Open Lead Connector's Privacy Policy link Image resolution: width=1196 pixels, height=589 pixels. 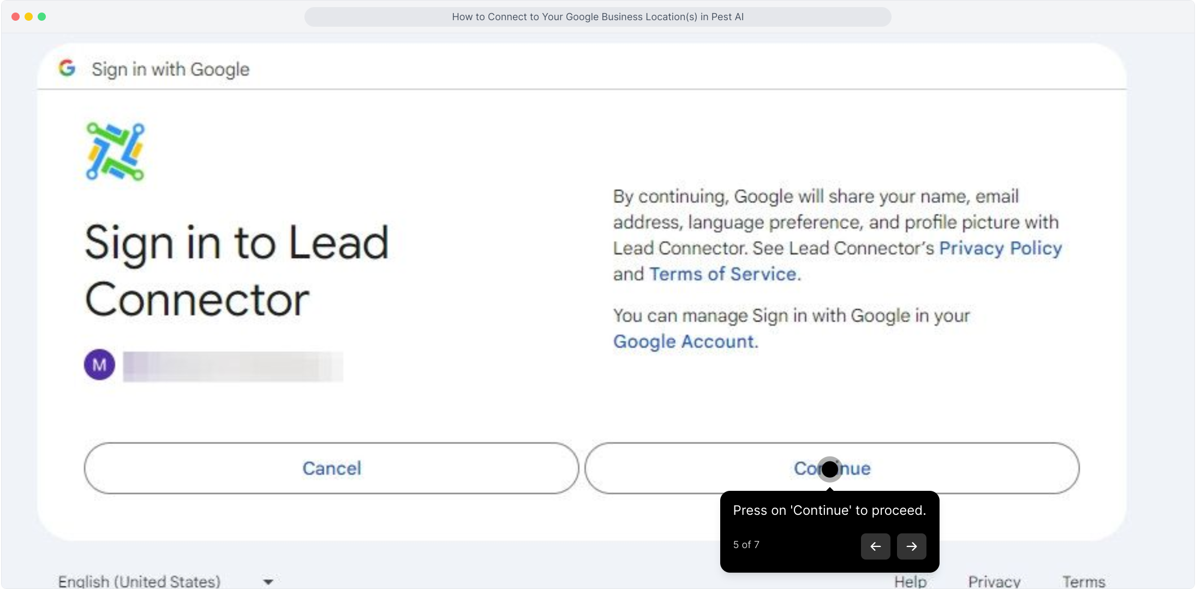tap(1000, 248)
